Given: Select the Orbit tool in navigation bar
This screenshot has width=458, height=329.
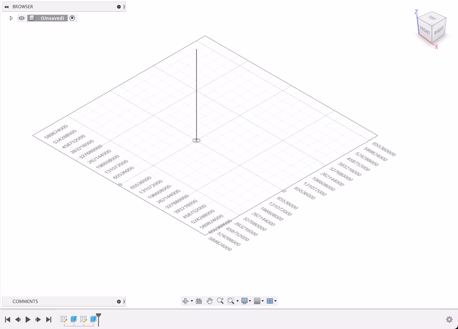Looking at the screenshot, I should coord(185,301).
